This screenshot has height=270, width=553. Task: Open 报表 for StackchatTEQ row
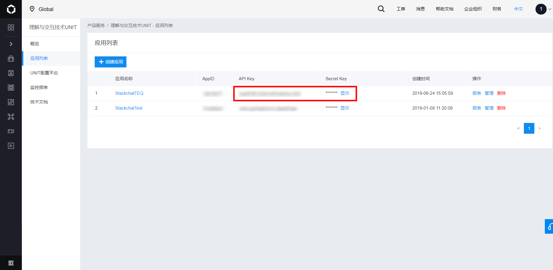point(477,93)
